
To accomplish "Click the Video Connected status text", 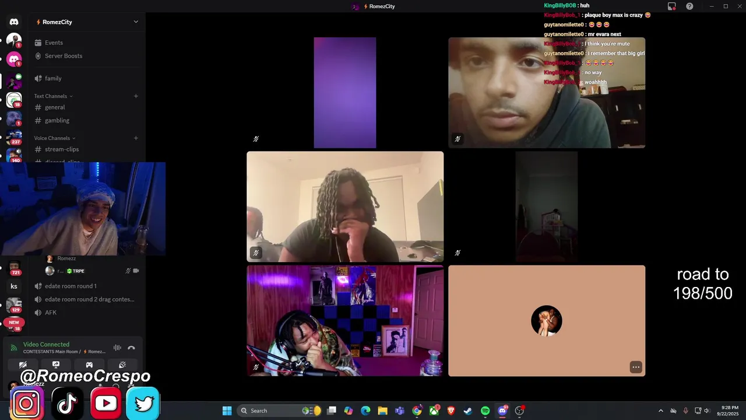I will pos(46,344).
